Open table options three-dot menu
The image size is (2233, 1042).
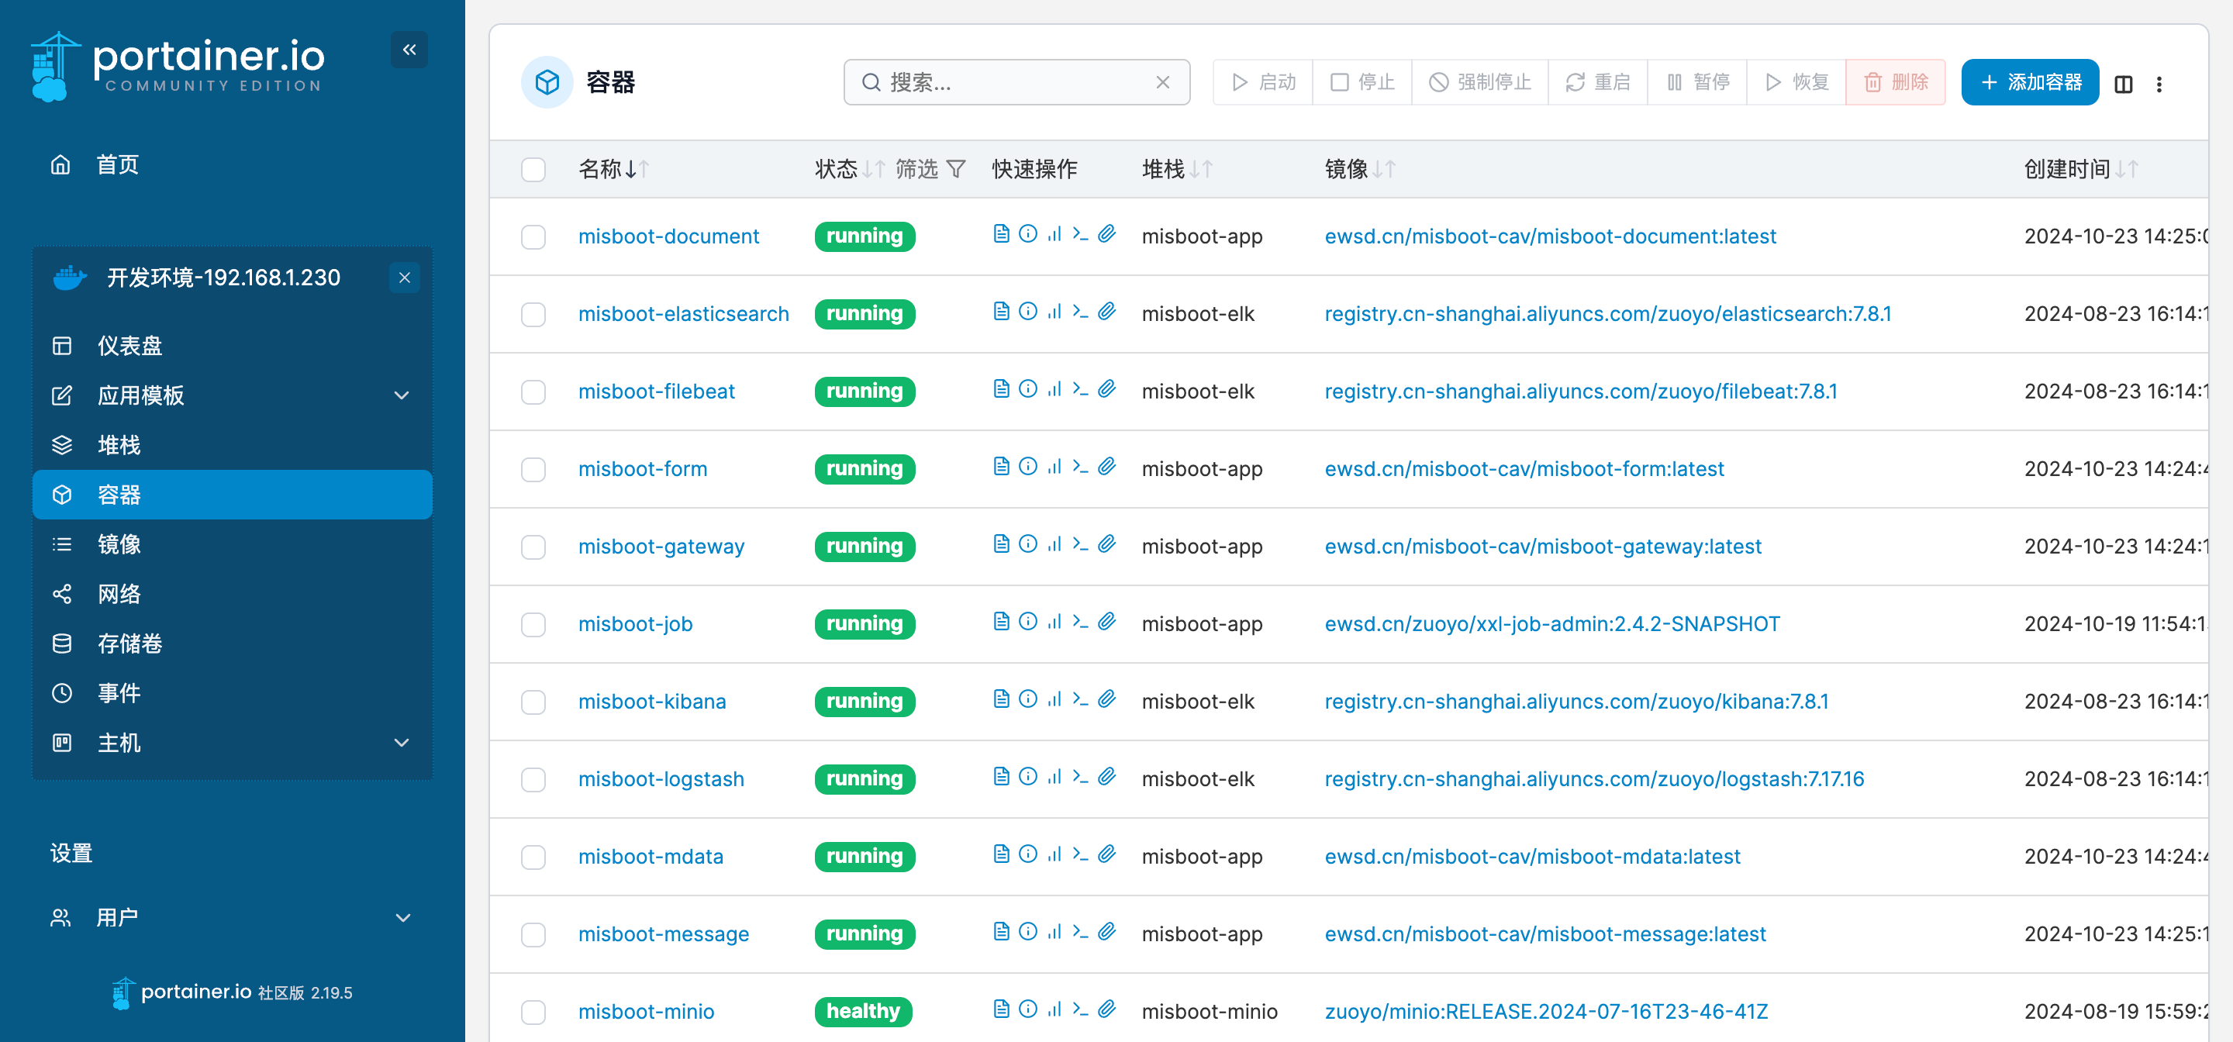pos(2159,84)
